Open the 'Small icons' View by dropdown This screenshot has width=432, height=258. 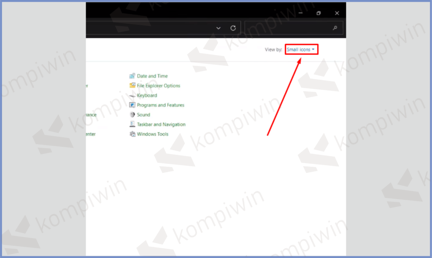[x=301, y=49]
